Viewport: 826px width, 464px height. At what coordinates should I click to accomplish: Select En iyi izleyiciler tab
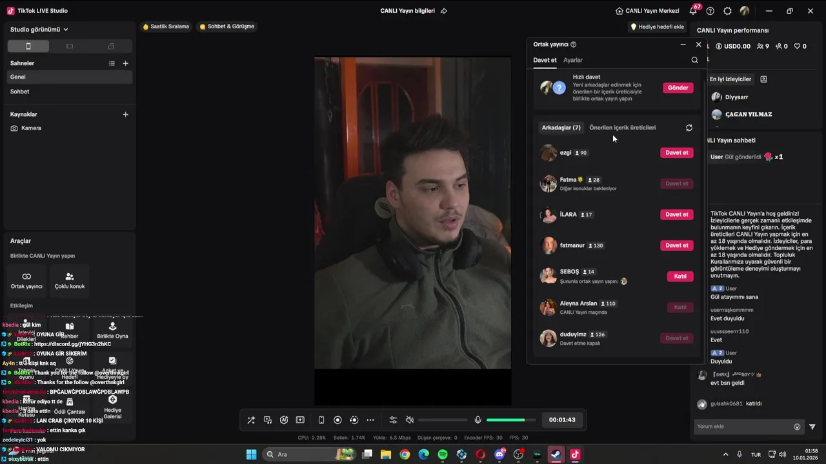coord(730,79)
